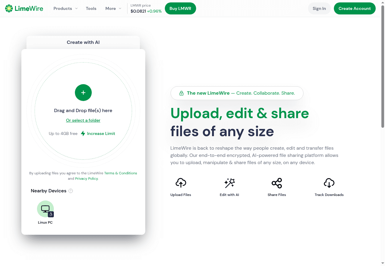Click the Create Account button

pyautogui.click(x=355, y=8)
